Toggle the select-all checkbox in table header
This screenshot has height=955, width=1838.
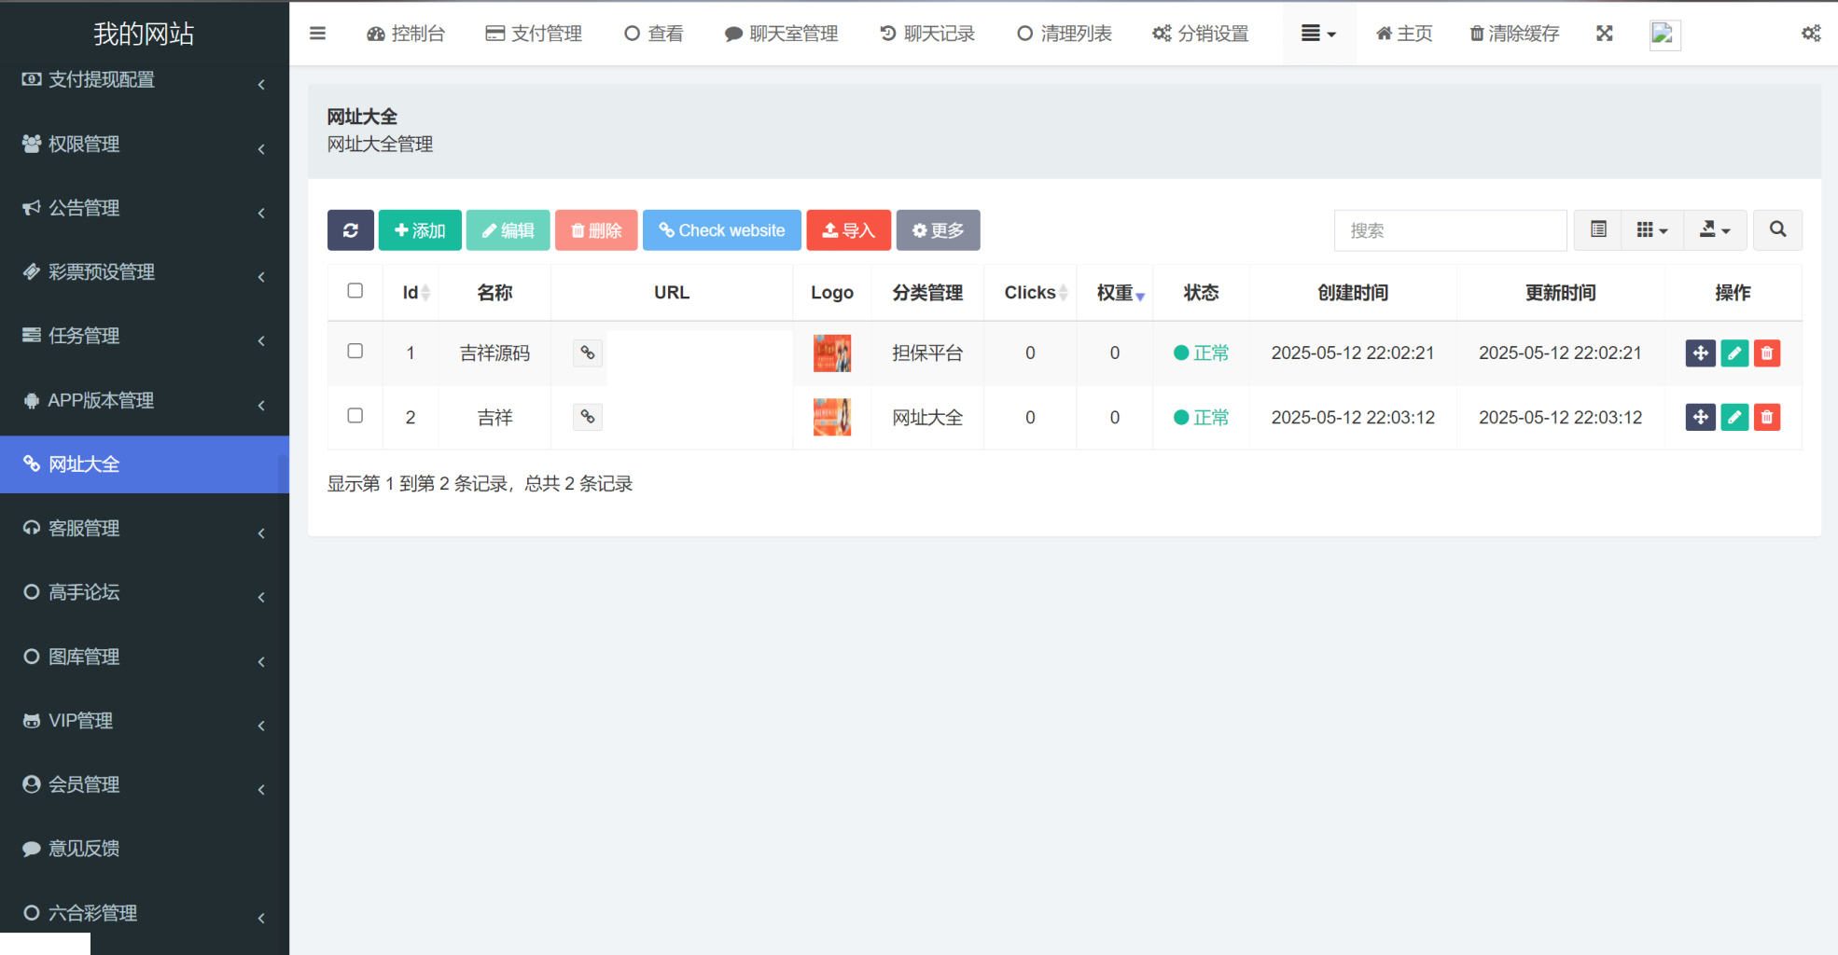[x=355, y=291]
